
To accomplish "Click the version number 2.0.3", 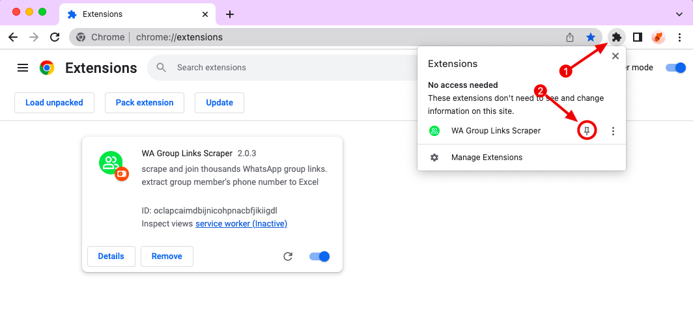I will pyautogui.click(x=247, y=154).
